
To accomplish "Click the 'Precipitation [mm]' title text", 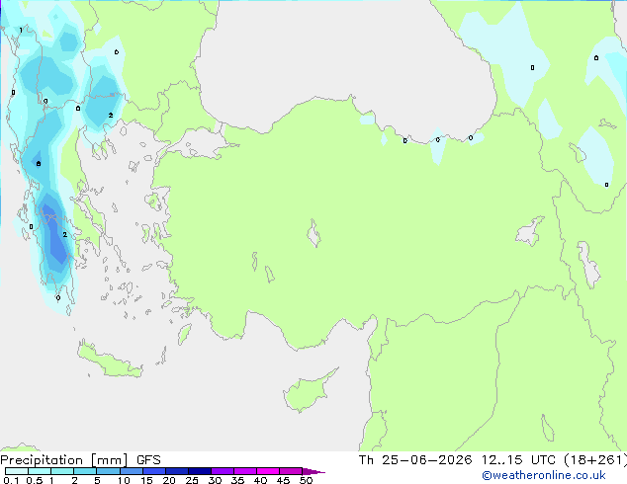I will pyautogui.click(x=64, y=460).
